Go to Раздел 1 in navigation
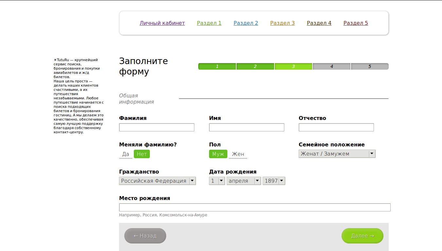The height and width of the screenshot is (251, 442). point(209,23)
